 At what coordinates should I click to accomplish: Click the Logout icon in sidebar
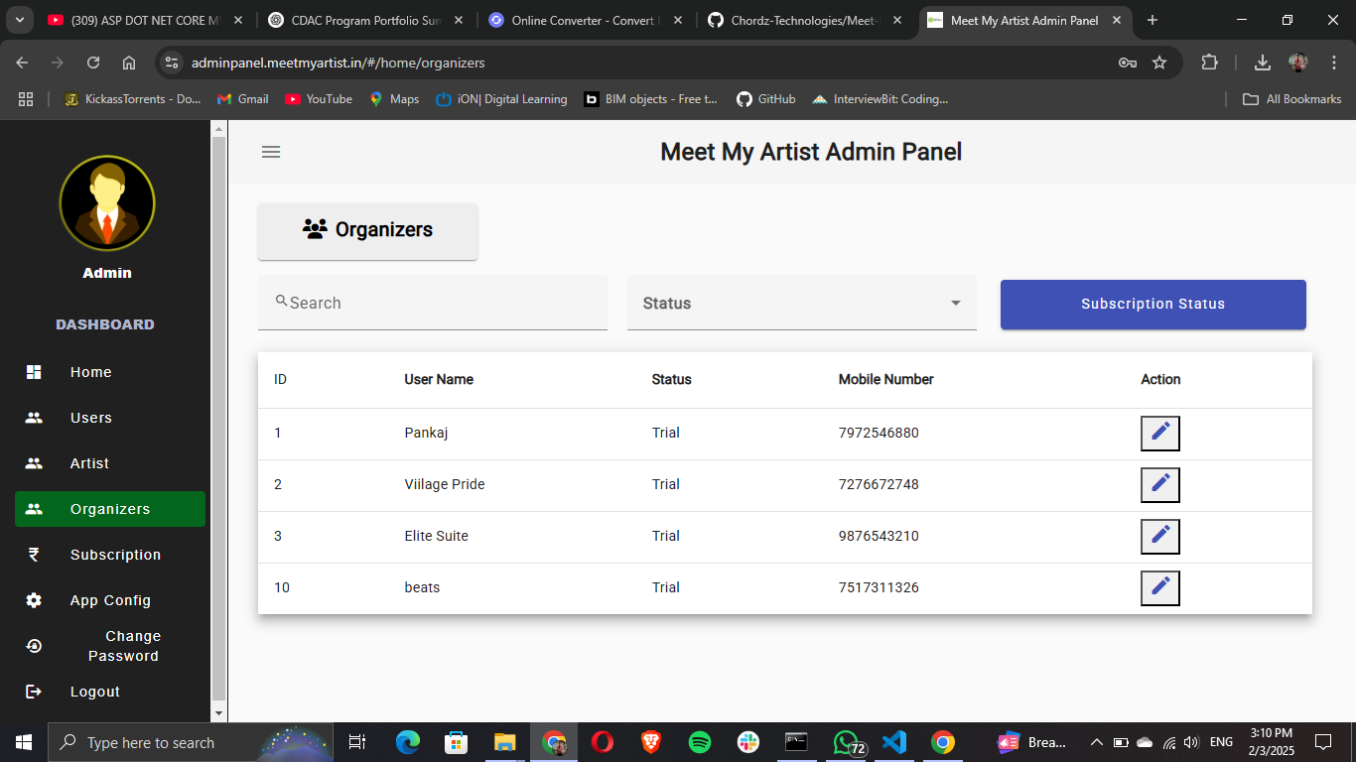tap(34, 692)
